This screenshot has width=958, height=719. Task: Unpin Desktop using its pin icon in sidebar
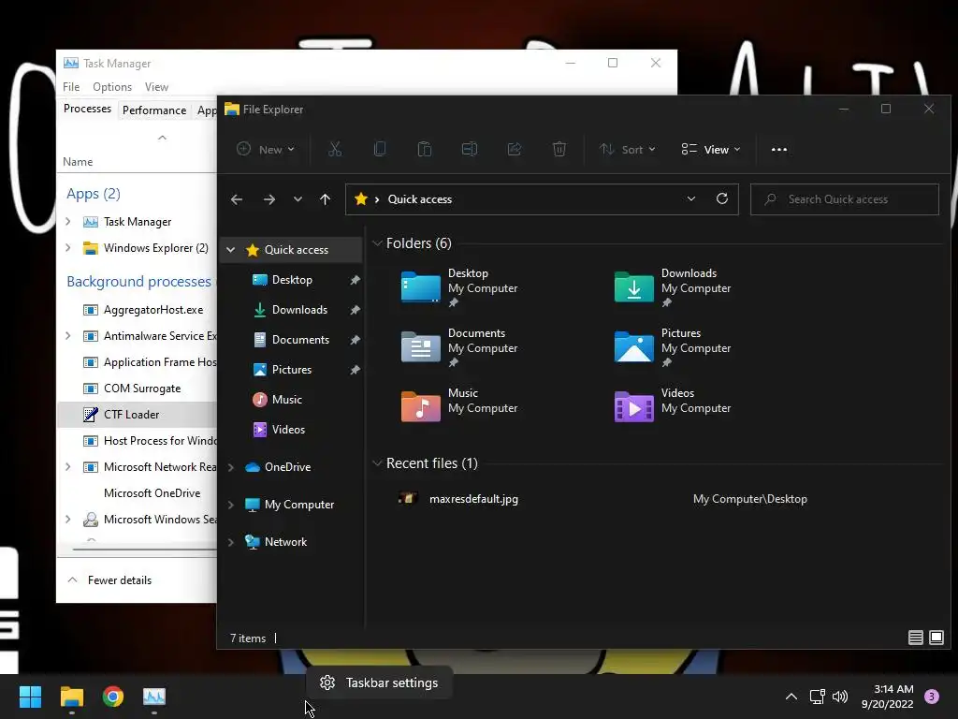coord(355,280)
